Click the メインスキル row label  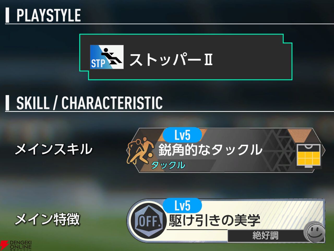[x=53, y=150]
